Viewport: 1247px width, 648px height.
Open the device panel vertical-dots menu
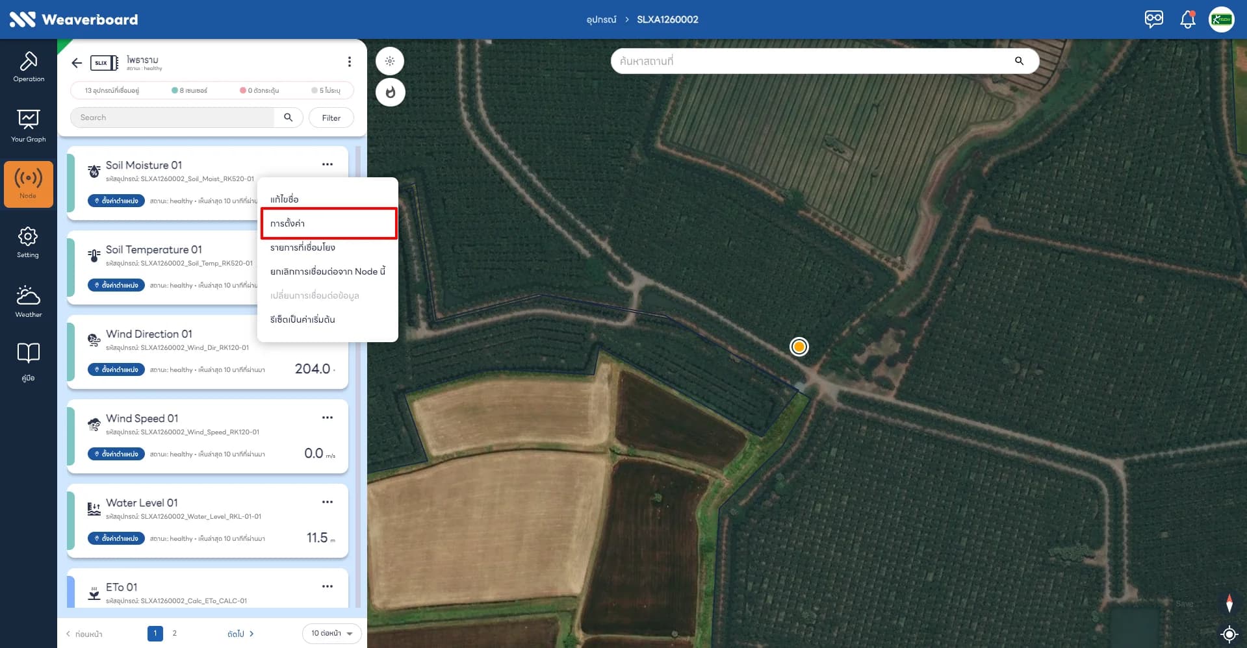pyautogui.click(x=350, y=62)
